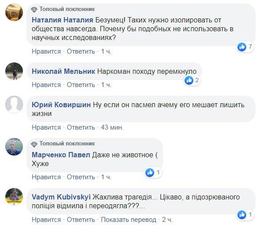Click the top fan diamond badge above Наталия Наталия
Screen dimensions: 274x228
(34, 9)
